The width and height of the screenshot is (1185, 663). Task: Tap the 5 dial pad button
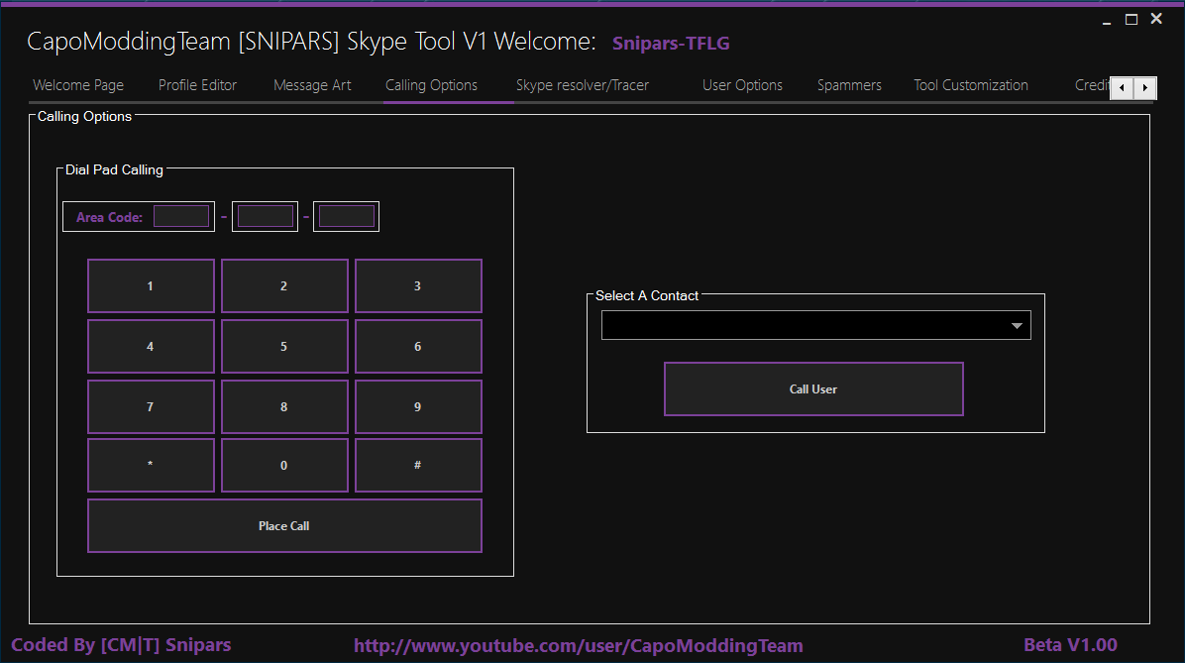point(285,346)
